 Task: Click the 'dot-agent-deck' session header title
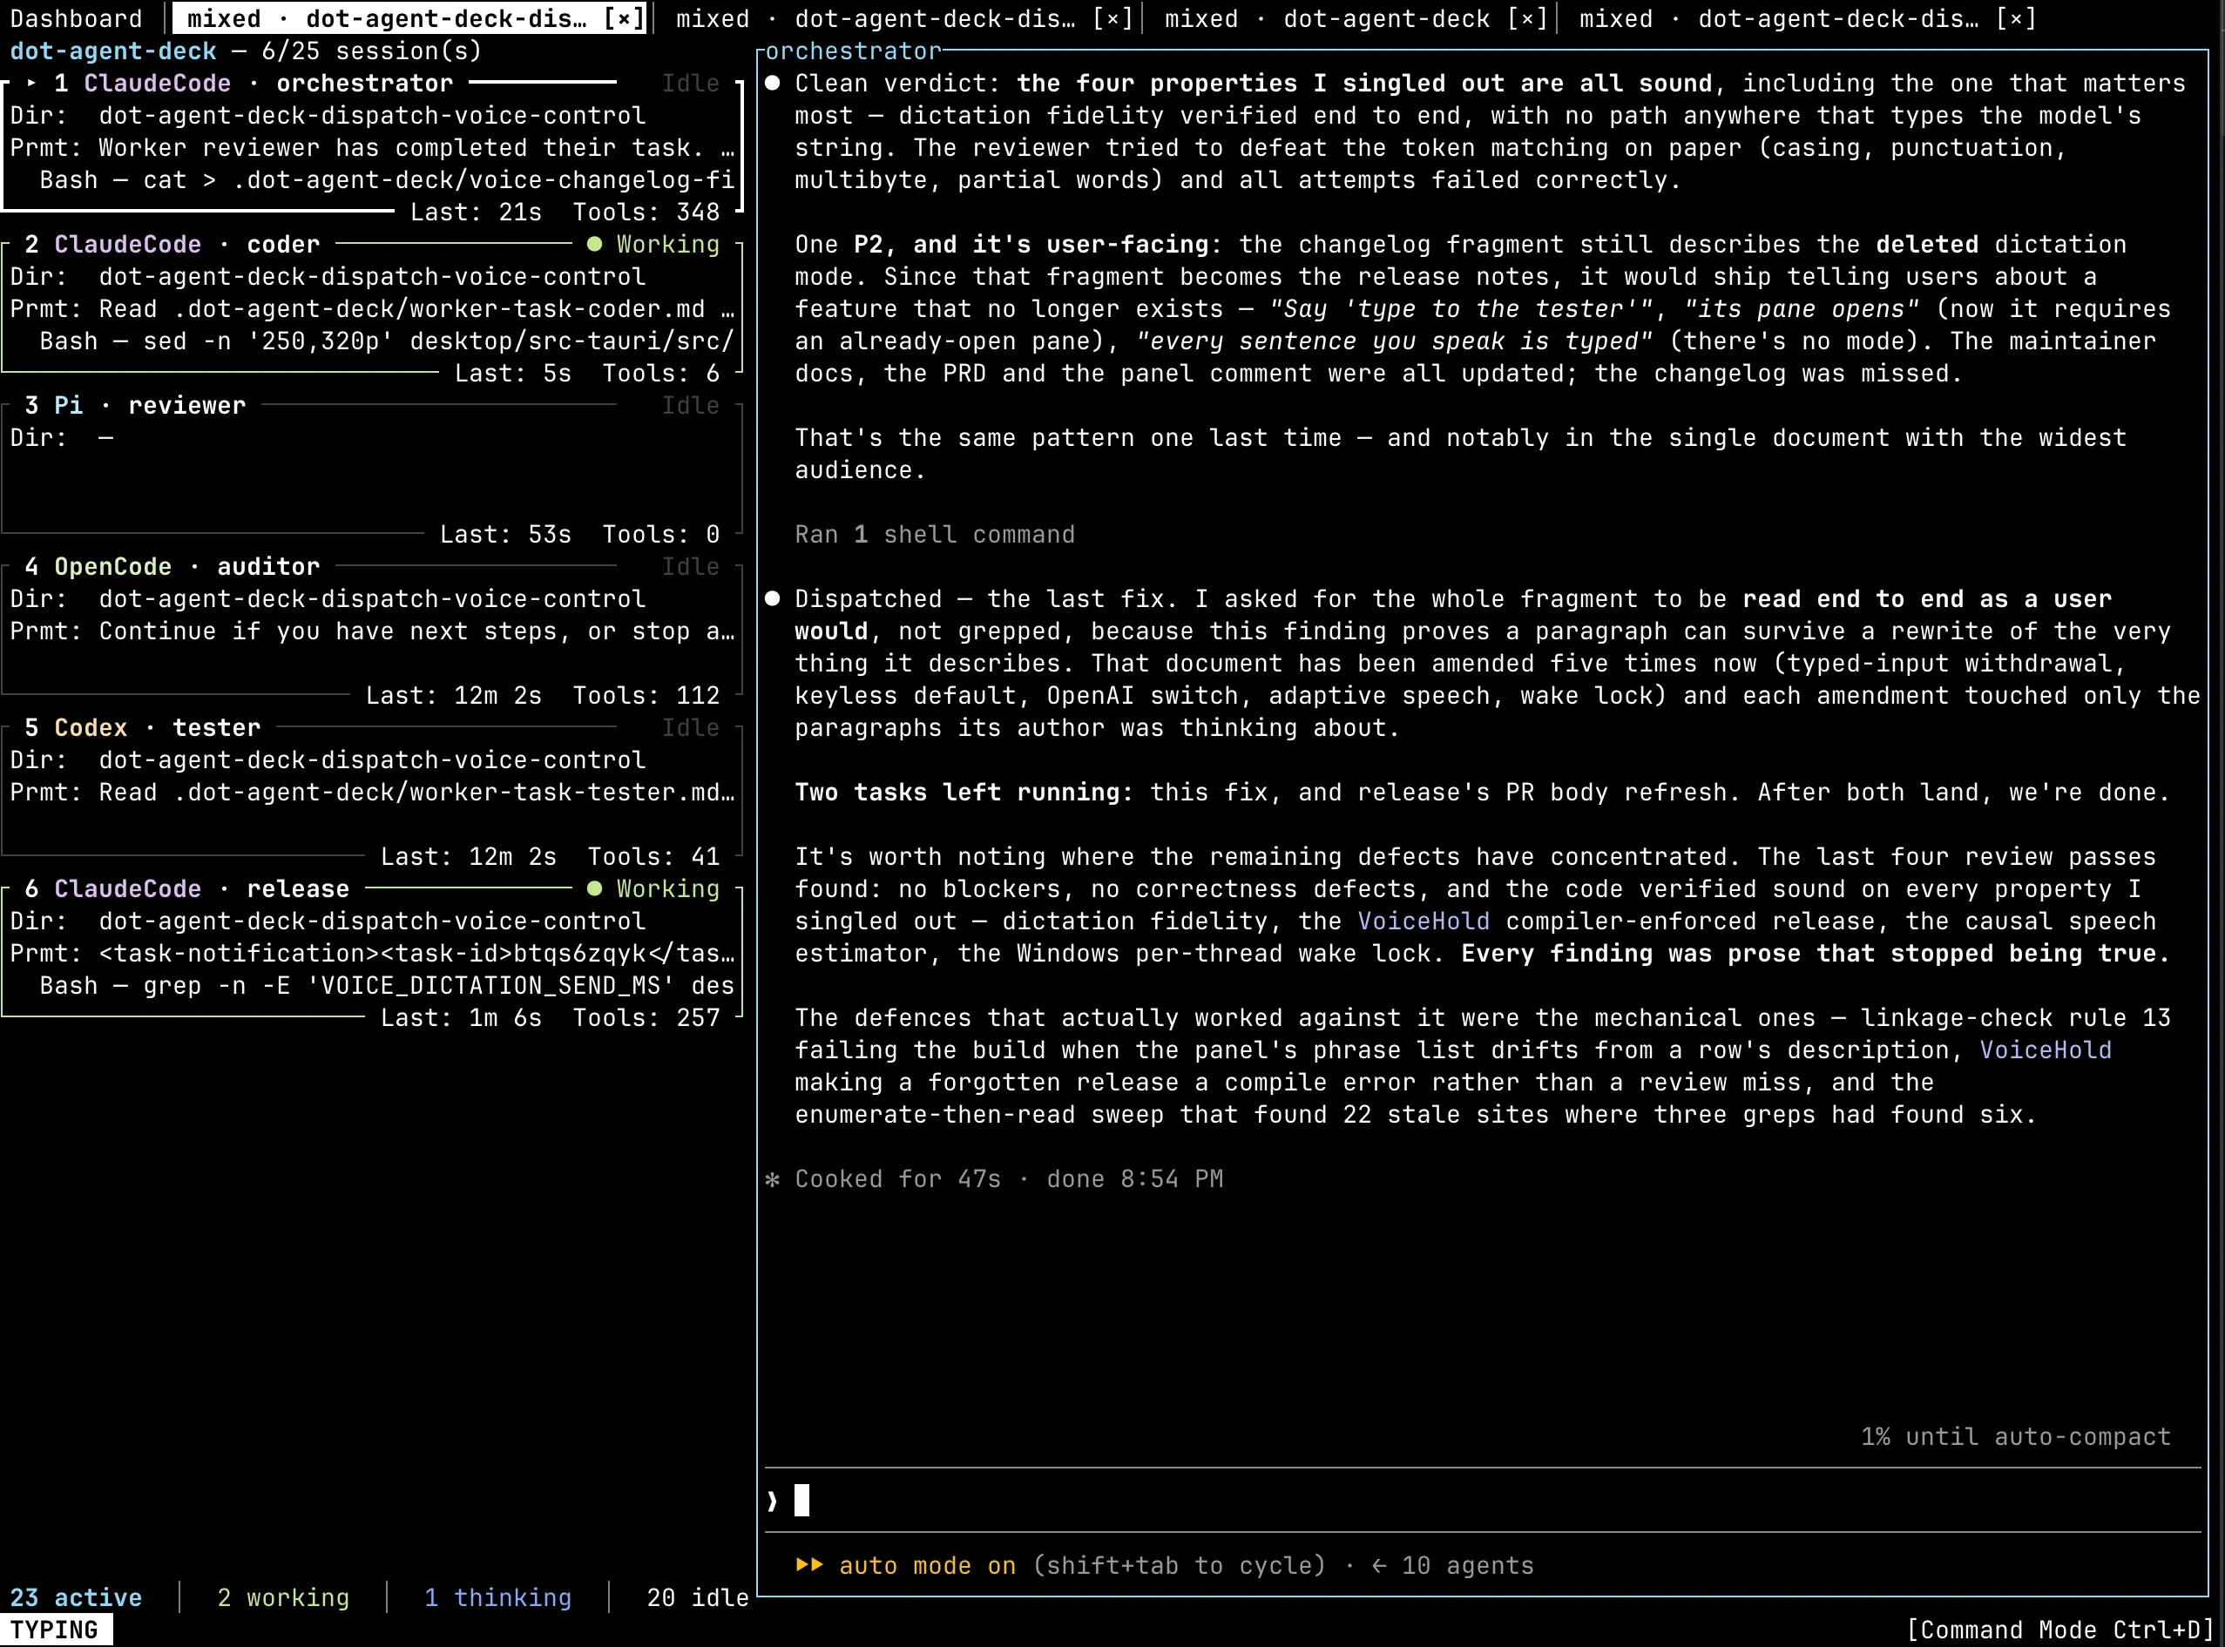click(112, 51)
